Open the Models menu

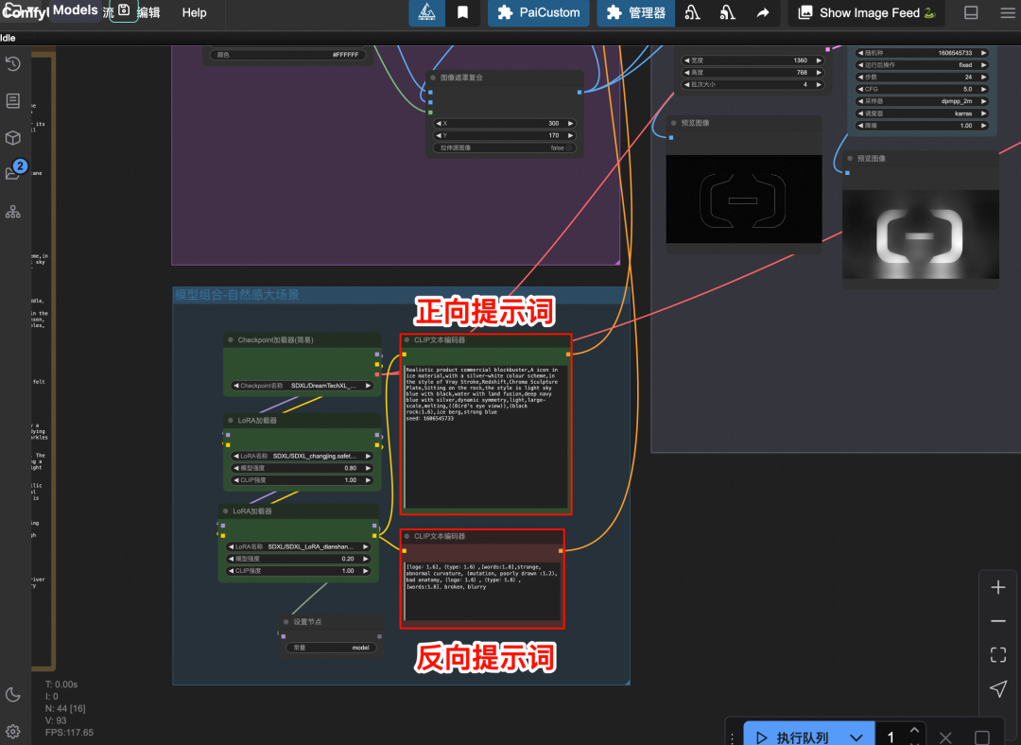[x=75, y=10]
